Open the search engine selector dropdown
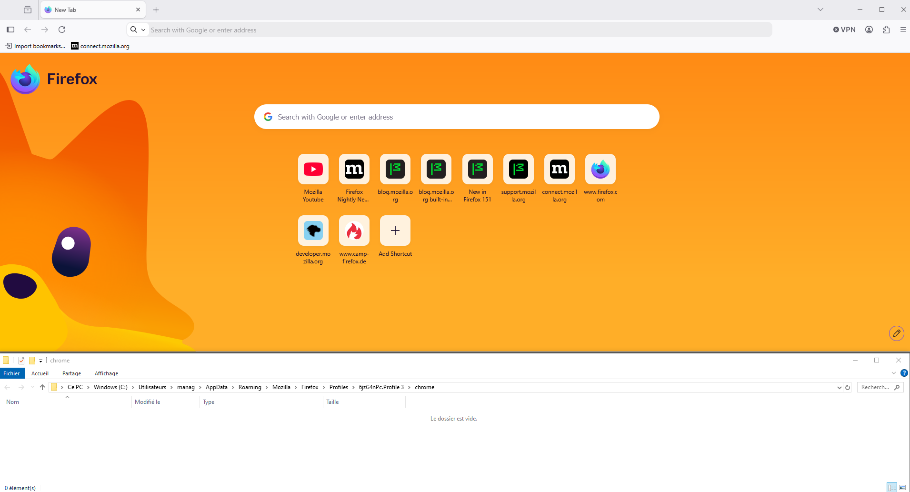The width and height of the screenshot is (910, 492). 138,30
